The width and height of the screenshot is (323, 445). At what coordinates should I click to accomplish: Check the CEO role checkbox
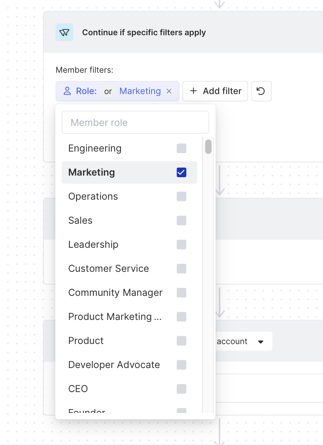pos(182,389)
